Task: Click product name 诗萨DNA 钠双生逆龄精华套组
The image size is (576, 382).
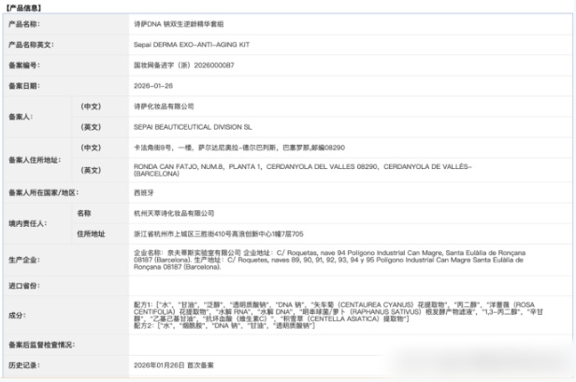Action: [x=179, y=24]
